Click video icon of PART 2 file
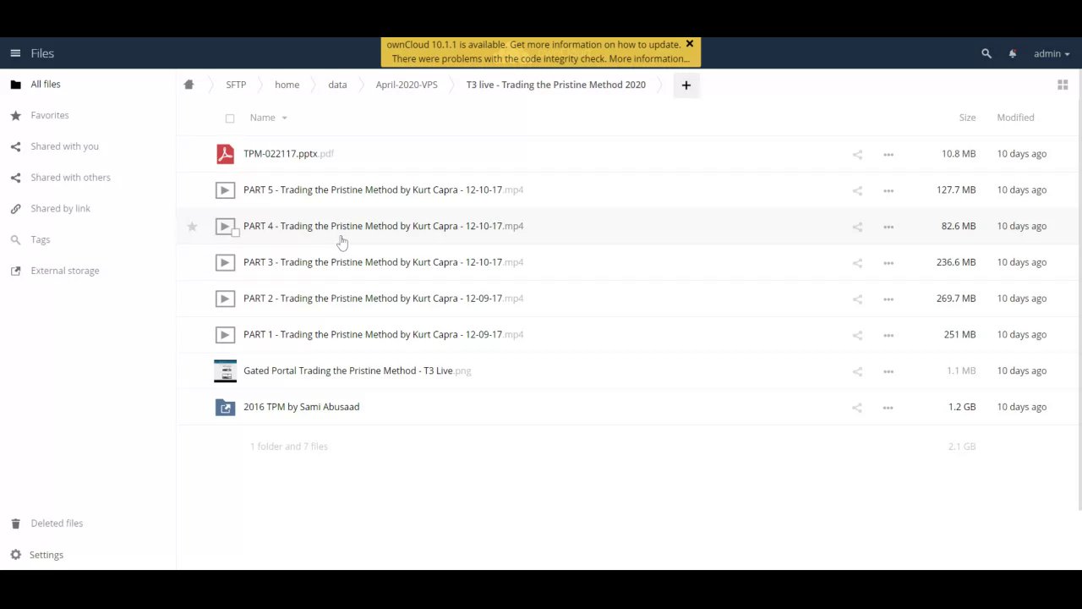 pos(225,299)
